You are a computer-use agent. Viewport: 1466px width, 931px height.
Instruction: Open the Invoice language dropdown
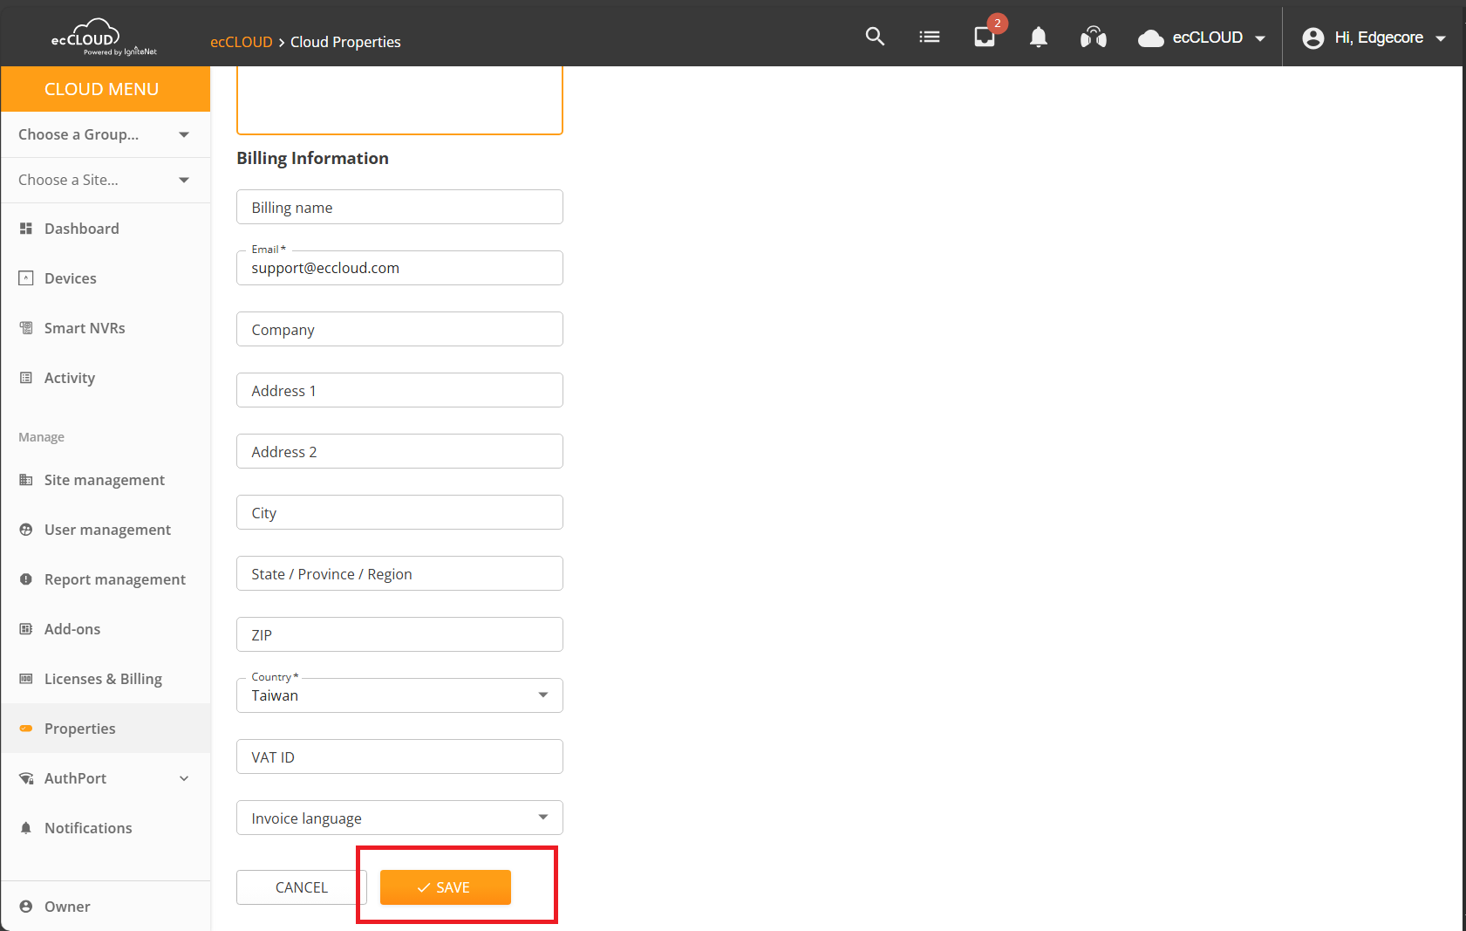[399, 818]
